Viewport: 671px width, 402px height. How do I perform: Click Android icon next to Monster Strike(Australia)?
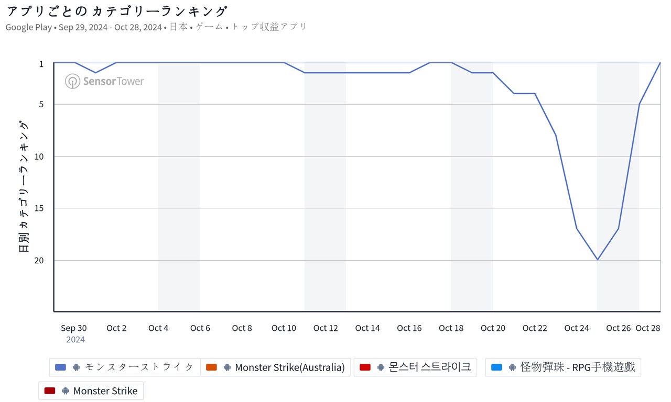(227, 367)
